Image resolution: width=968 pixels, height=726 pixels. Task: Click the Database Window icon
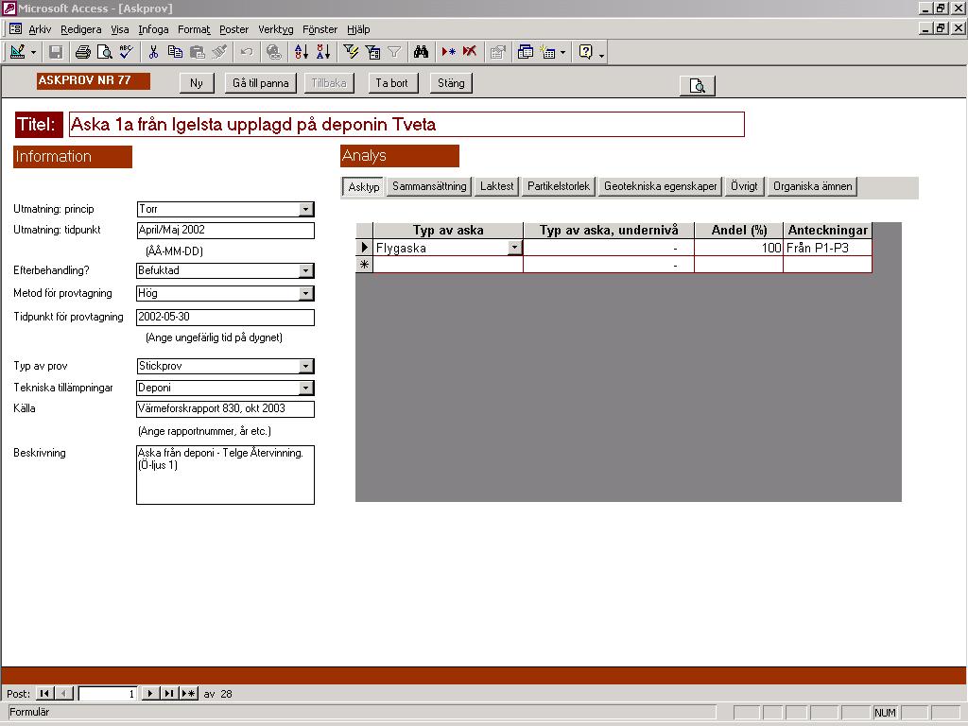point(526,52)
